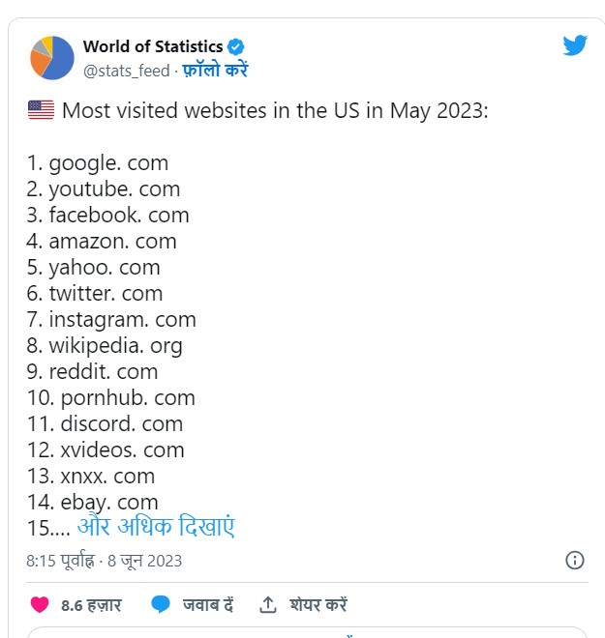The image size is (605, 638).
Task: Click the google. com list entry
Action: click(x=98, y=163)
